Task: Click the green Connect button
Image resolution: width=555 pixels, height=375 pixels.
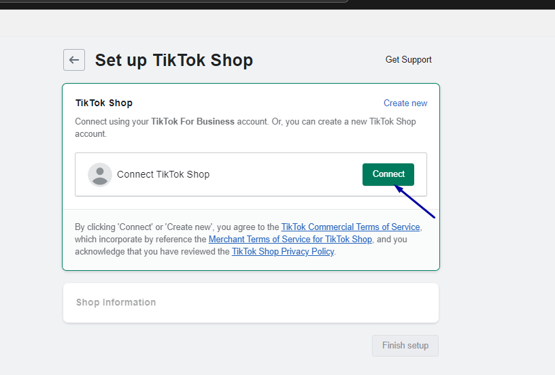Action: [x=388, y=174]
